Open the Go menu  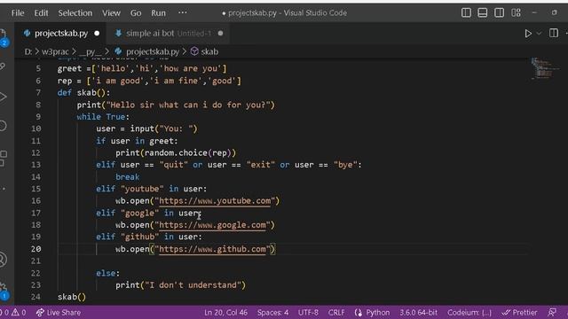pyautogui.click(x=136, y=13)
